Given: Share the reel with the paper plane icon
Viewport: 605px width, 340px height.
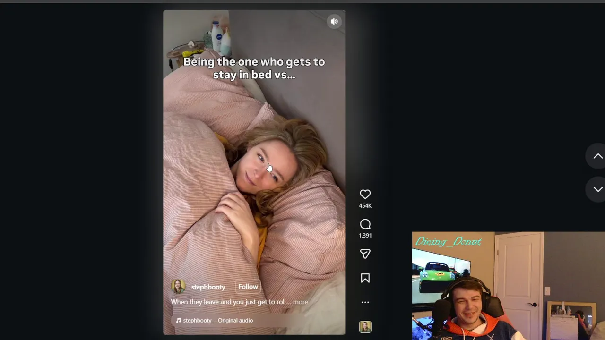Looking at the screenshot, I should point(365,254).
